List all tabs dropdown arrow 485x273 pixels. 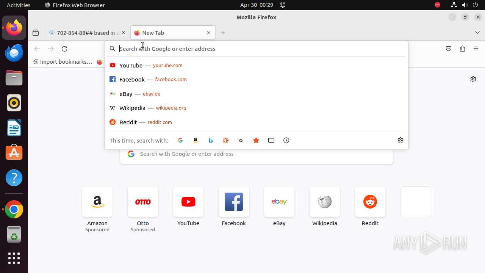point(477,33)
